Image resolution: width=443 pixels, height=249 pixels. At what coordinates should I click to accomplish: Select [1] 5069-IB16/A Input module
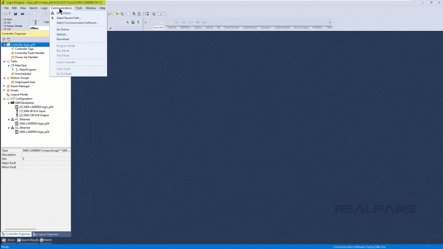[x=32, y=111]
